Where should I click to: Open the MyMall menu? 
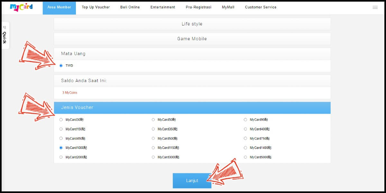[x=228, y=7]
